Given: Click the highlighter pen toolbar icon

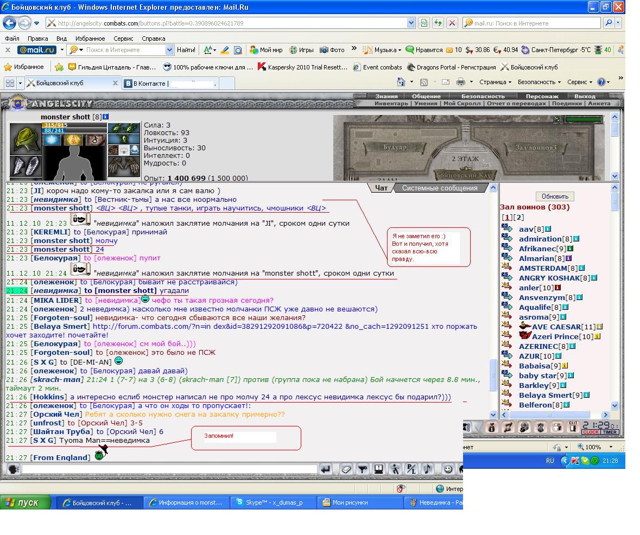Looking at the screenshot, I should (225, 50).
